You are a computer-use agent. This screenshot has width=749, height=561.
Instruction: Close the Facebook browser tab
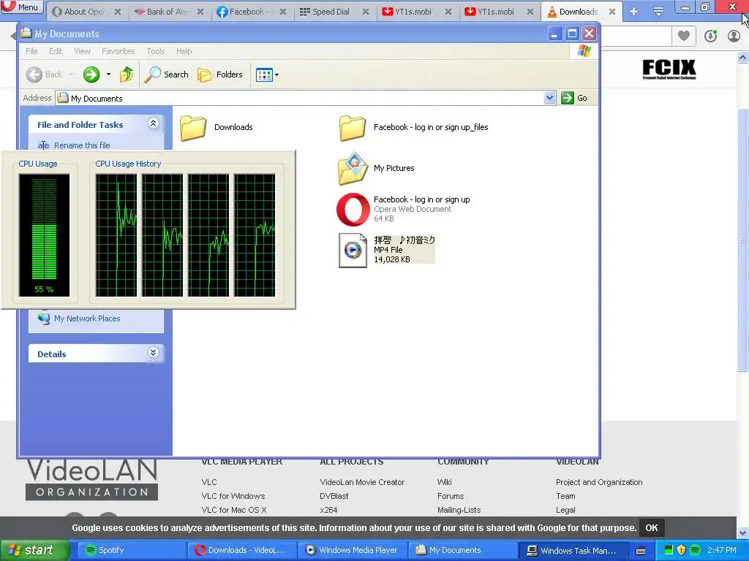tap(283, 12)
